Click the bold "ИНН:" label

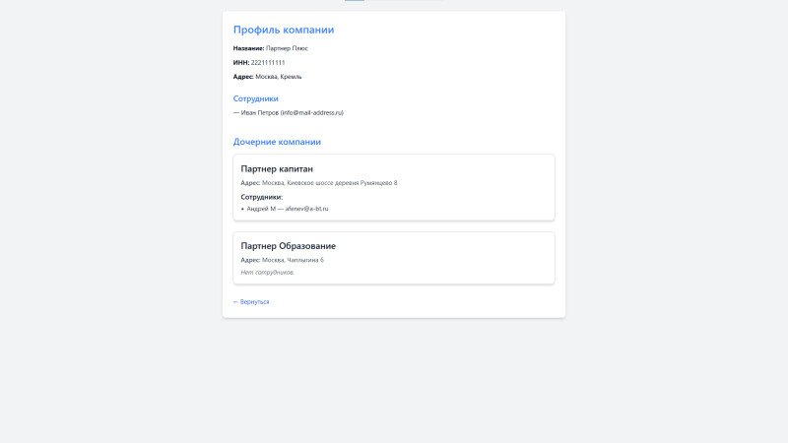tap(241, 62)
